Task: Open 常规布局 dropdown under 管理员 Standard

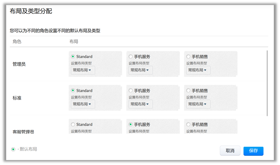Action: click(x=83, y=70)
